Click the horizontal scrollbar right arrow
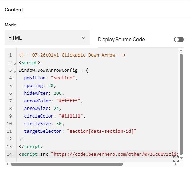The image size is (191, 172). (175, 164)
